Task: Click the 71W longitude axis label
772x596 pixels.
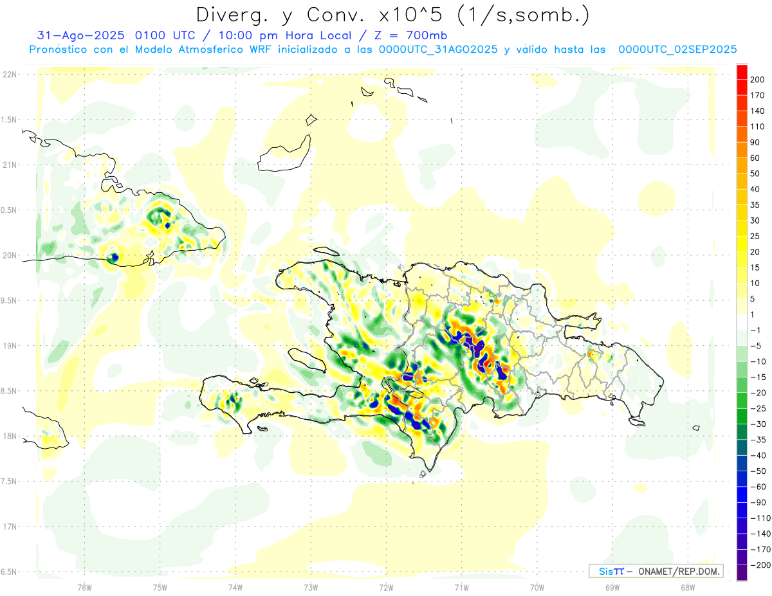Action: point(461,587)
